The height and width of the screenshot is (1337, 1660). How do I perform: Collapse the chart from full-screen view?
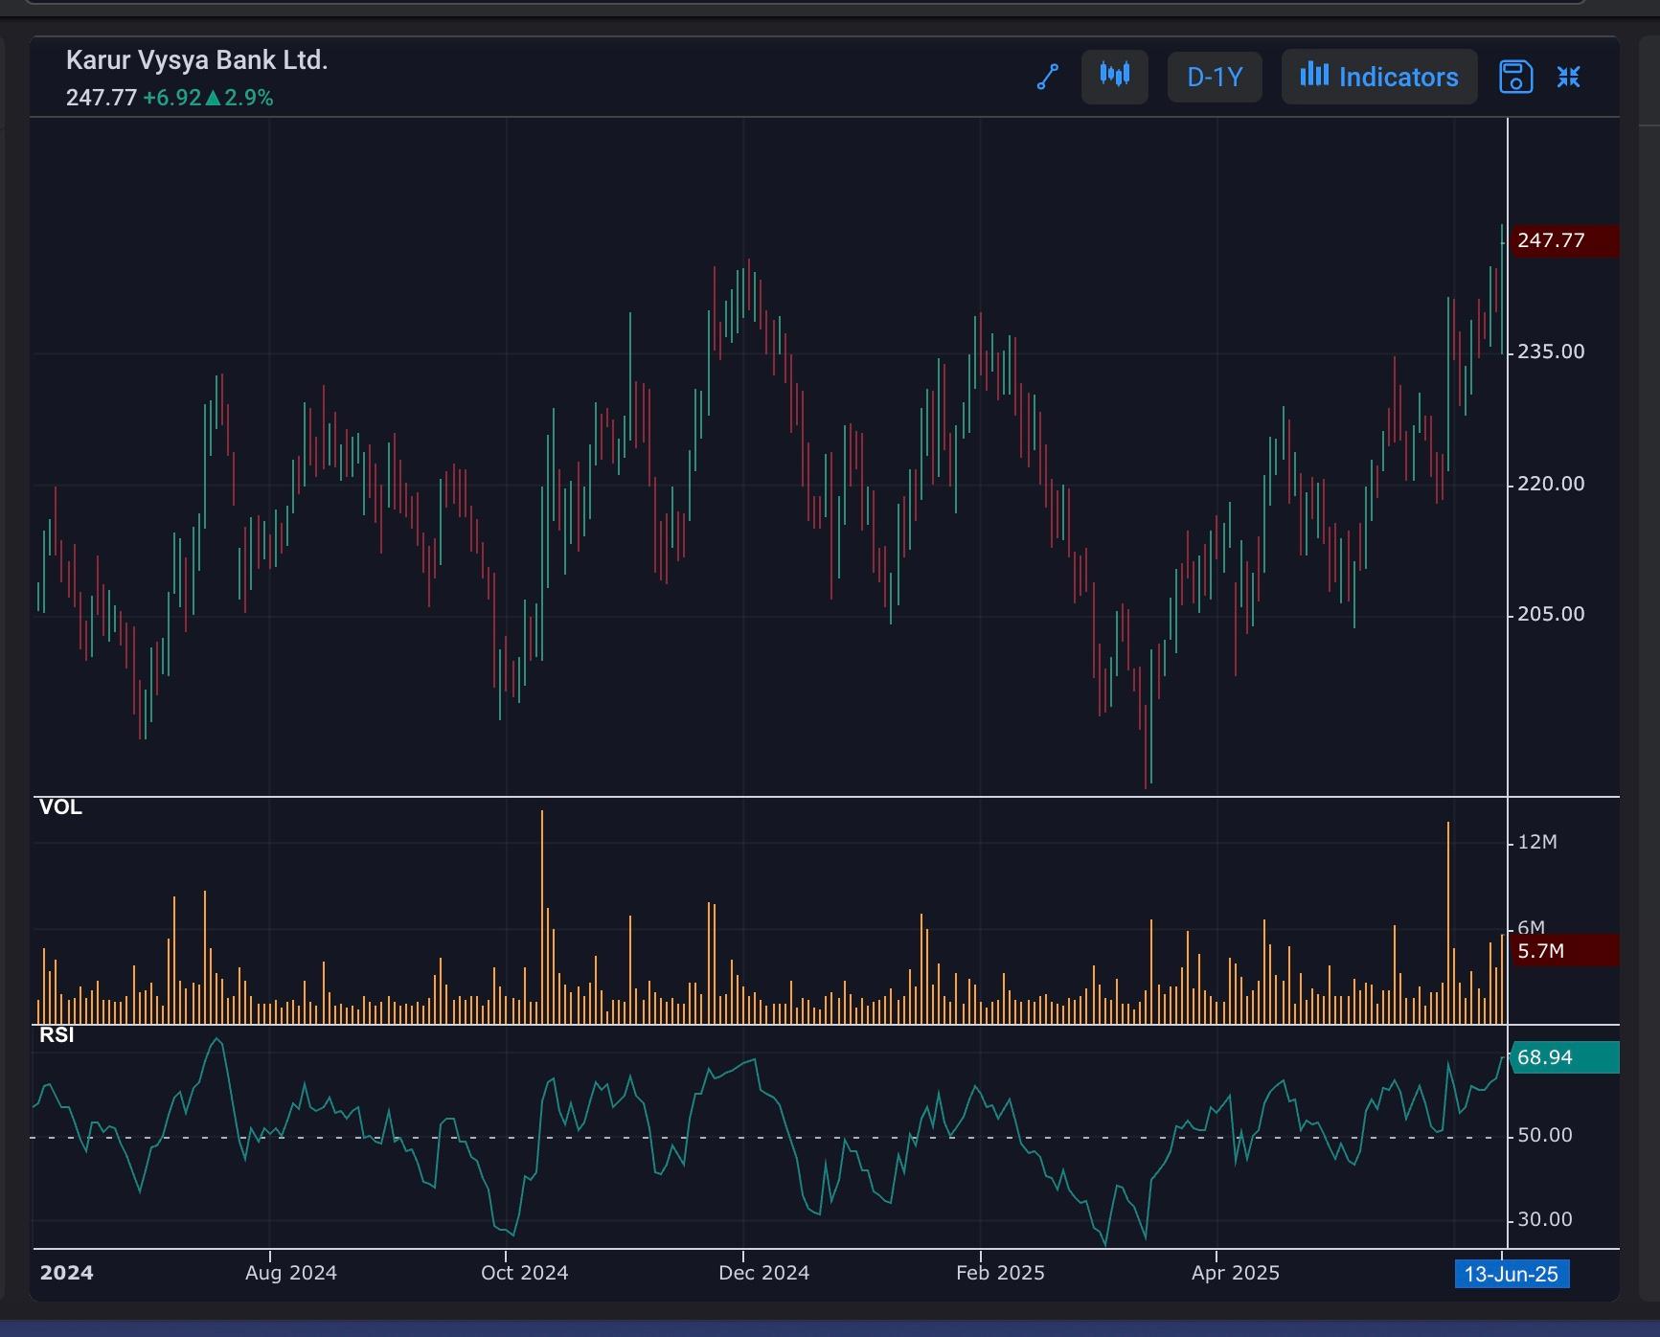(x=1568, y=77)
